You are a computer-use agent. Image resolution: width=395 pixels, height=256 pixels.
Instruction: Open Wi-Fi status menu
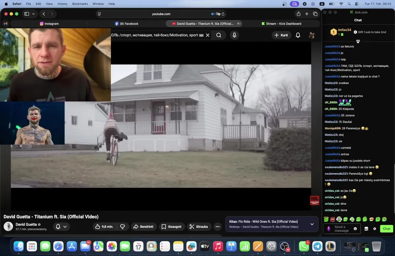click(341, 4)
